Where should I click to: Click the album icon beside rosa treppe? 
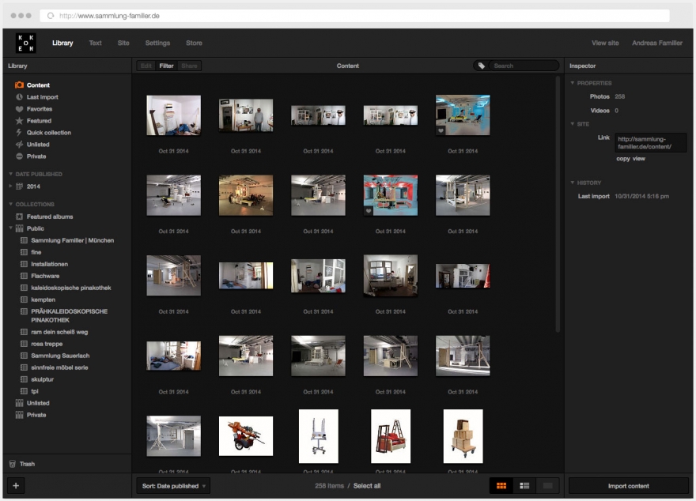point(24,344)
